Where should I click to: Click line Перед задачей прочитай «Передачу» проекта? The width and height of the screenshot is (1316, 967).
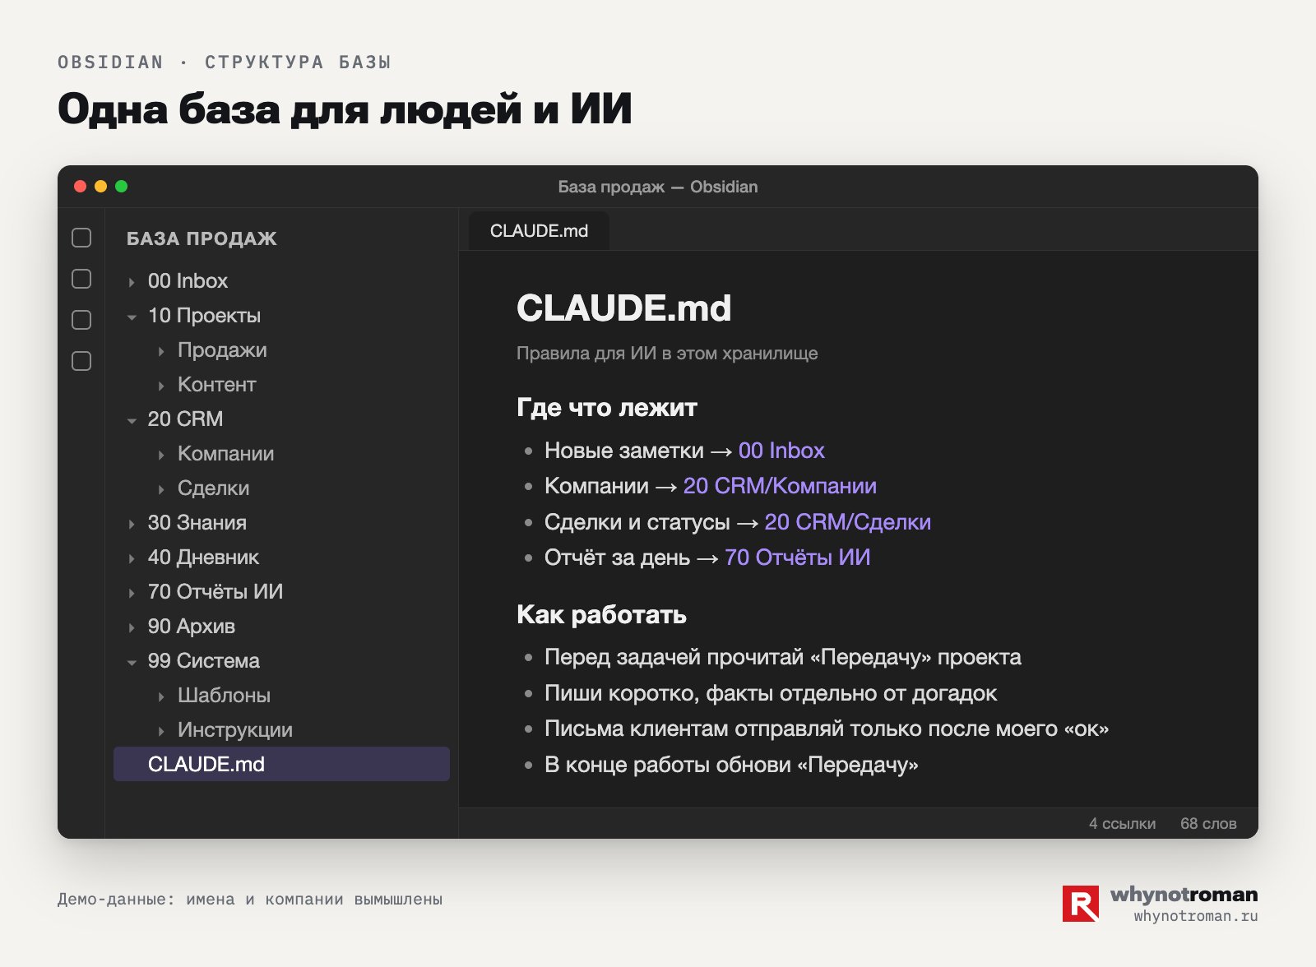(x=783, y=657)
